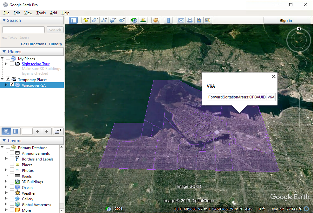Image resolution: width=313 pixels, height=213 pixels.
Task: Uncheck the VancouverFSA checkbox
Action: (x=12, y=85)
